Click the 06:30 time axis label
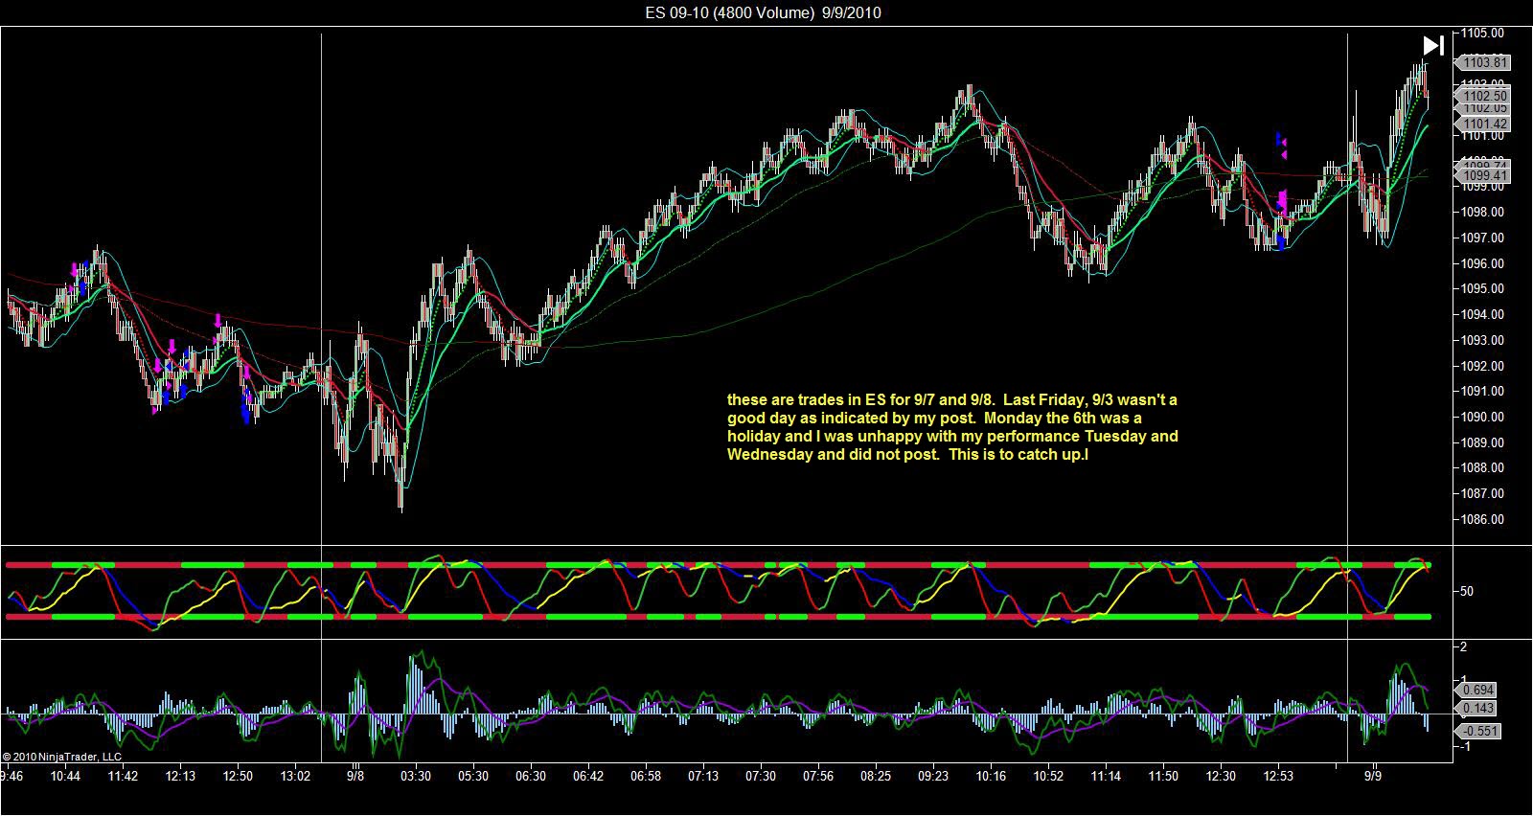This screenshot has width=1533, height=816. click(x=531, y=776)
